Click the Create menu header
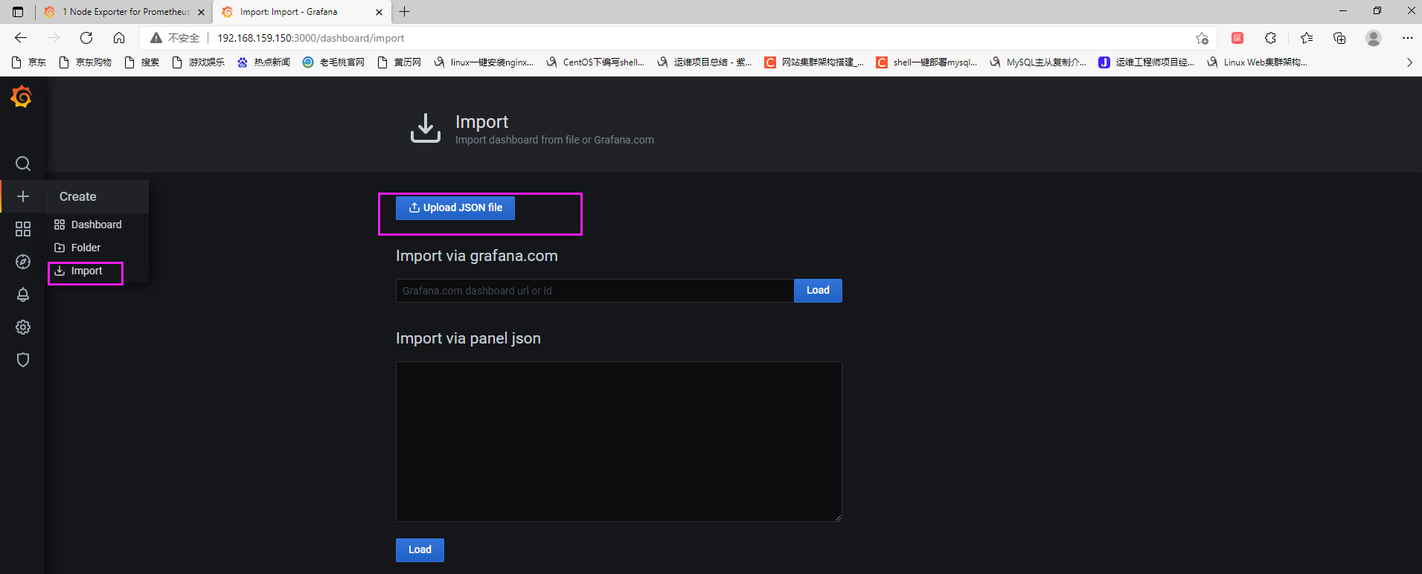Screen dimensions: 1422x574 [x=97, y=196]
